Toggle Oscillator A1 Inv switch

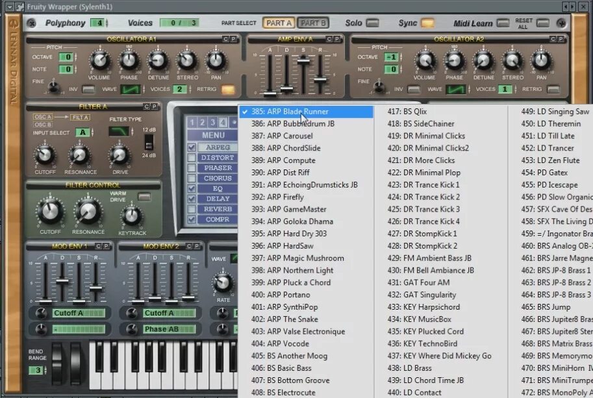(x=88, y=90)
